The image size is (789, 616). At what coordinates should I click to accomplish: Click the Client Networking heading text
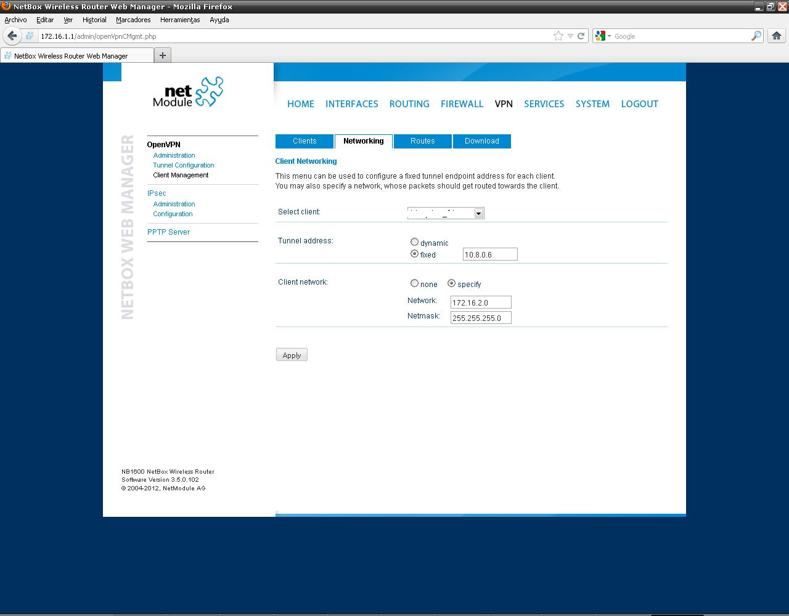point(306,161)
